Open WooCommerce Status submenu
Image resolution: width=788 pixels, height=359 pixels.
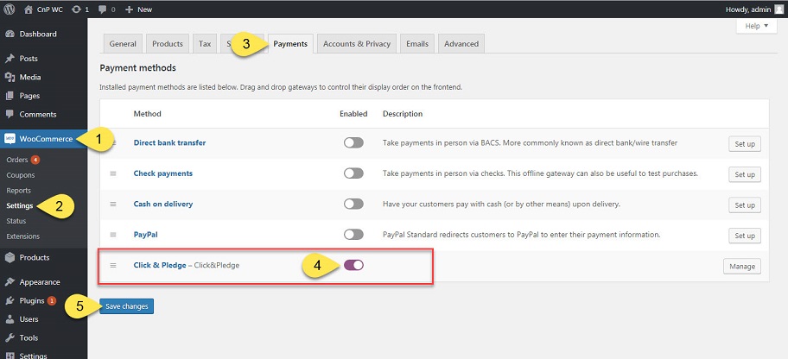coord(16,221)
